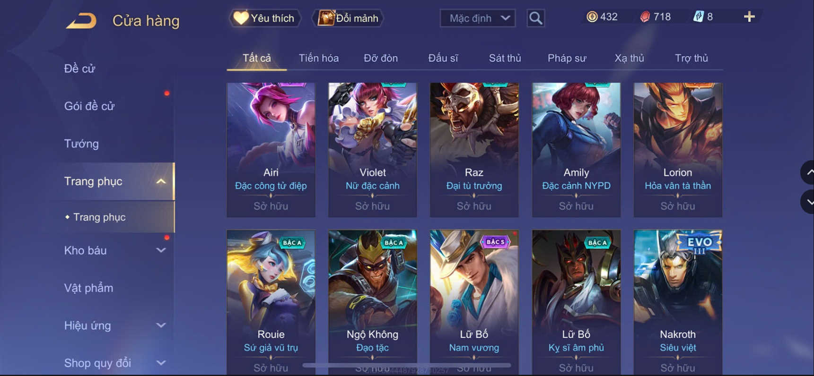814x376 pixels.
Task: Select Tướng in the sidebar
Action: coord(81,144)
